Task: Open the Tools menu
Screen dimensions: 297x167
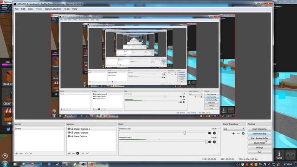Action: tap(67, 9)
